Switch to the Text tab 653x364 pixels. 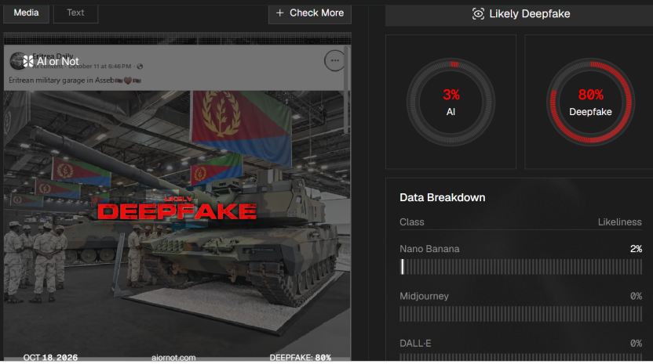(76, 13)
